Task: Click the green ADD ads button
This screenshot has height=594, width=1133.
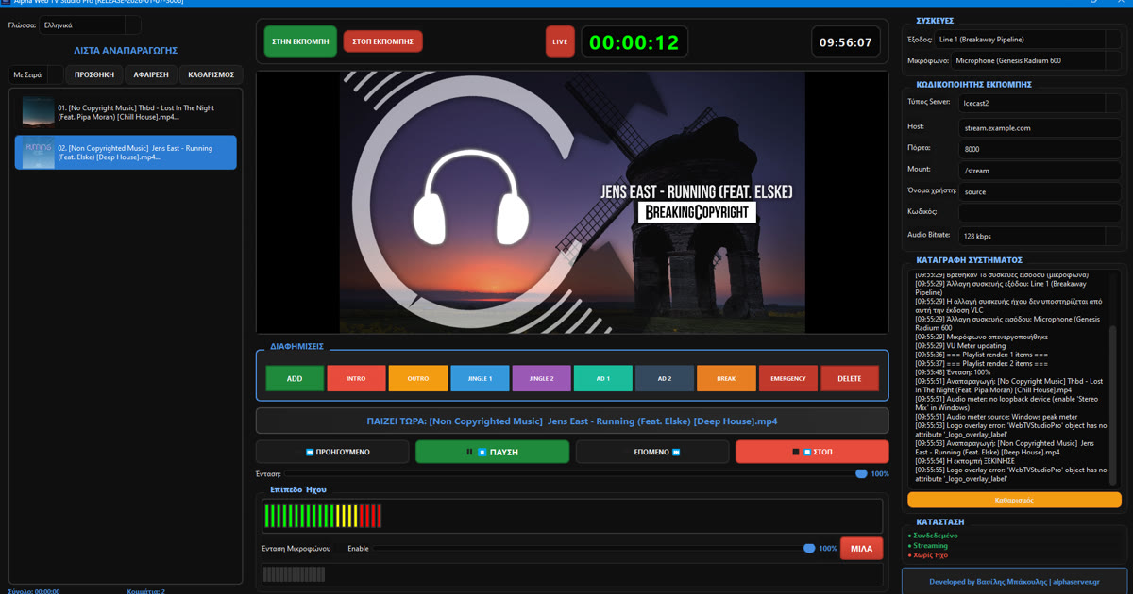Action: [x=295, y=378]
